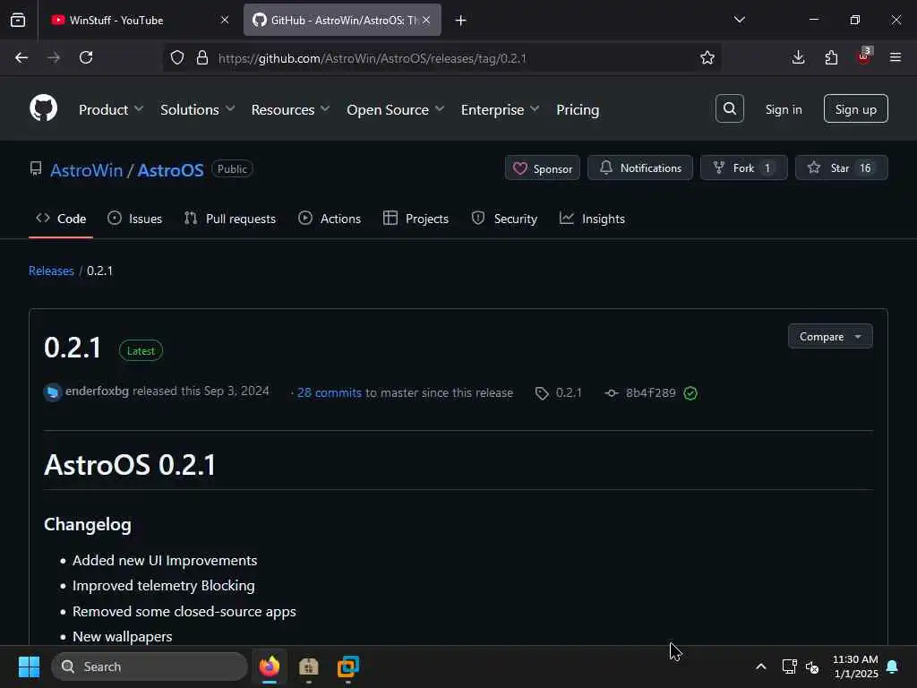Reload the current page
Image resolution: width=917 pixels, height=688 pixels.
point(86,58)
